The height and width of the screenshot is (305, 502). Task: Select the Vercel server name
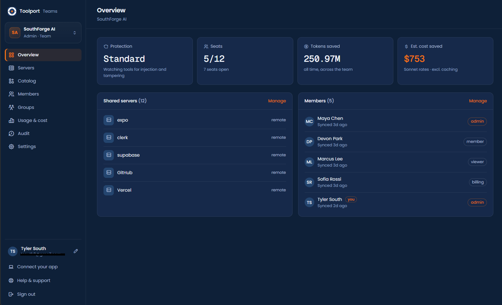click(124, 190)
